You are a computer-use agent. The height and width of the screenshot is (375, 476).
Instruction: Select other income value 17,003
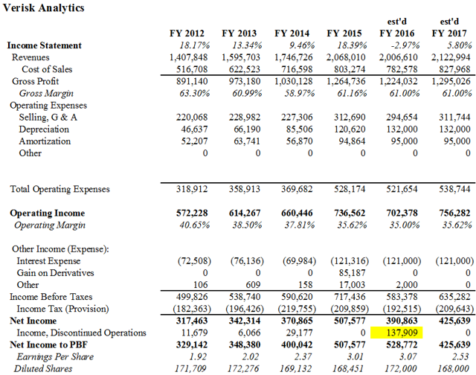click(352, 285)
